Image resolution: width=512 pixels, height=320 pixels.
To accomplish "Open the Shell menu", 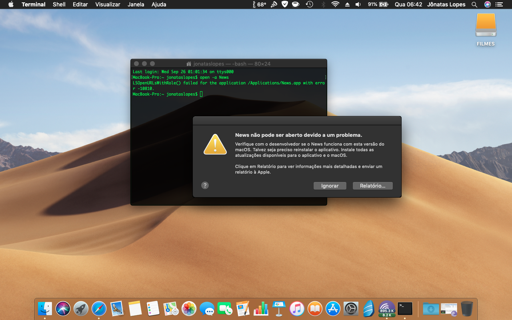I will click(x=59, y=4).
